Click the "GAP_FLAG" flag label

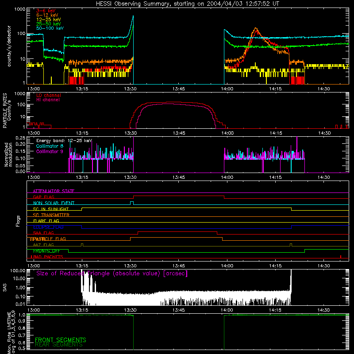tap(43, 197)
